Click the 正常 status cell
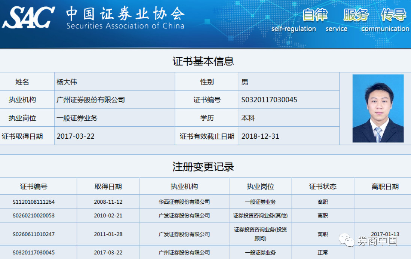The image size is (411, 259). point(323,253)
